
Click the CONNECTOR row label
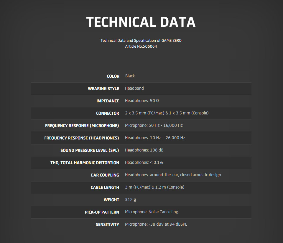tap(108, 113)
